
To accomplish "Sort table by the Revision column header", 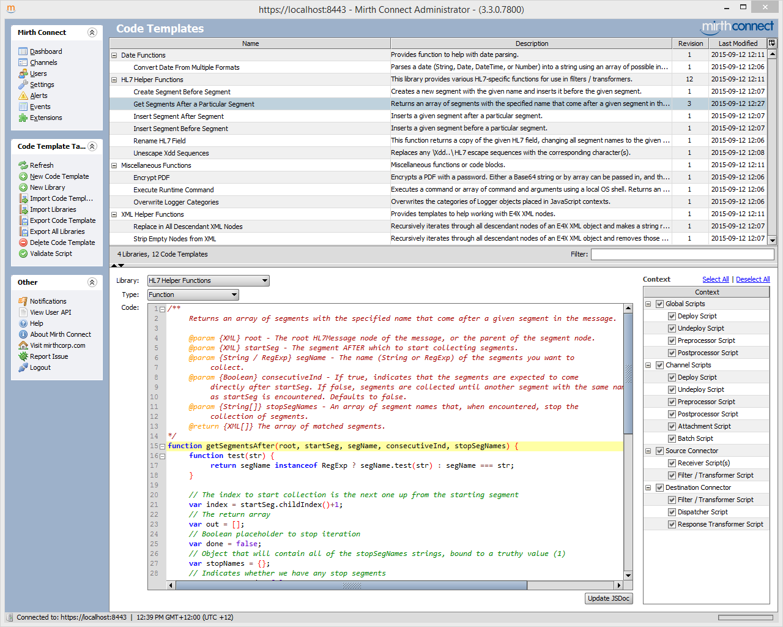I will (x=690, y=43).
